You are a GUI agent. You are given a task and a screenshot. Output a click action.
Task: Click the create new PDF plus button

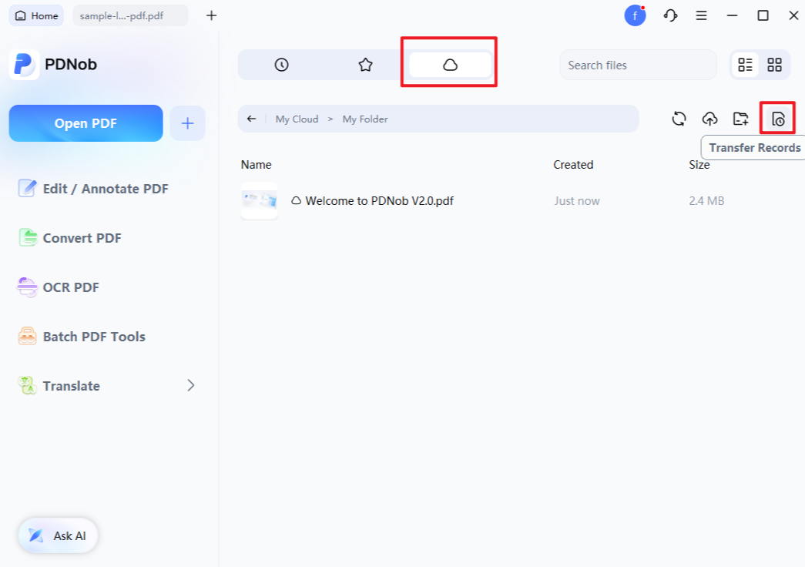pos(187,123)
